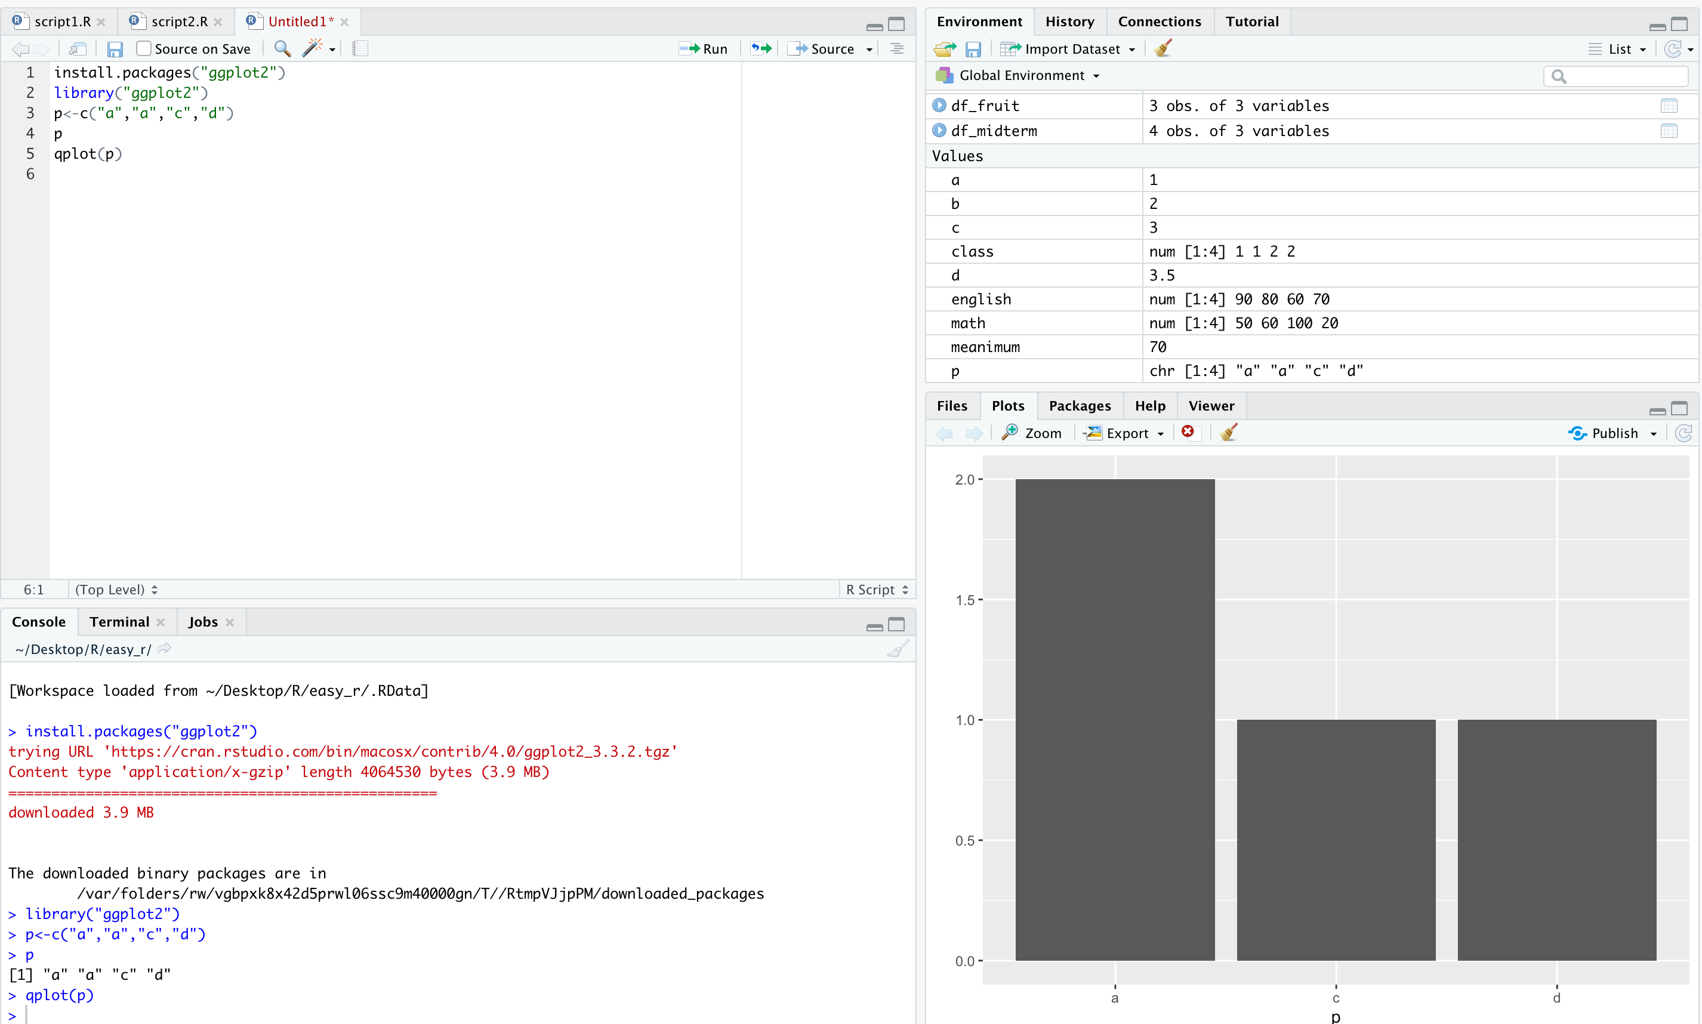Click the Zoom plot button
1702x1024 pixels.
1032,433
